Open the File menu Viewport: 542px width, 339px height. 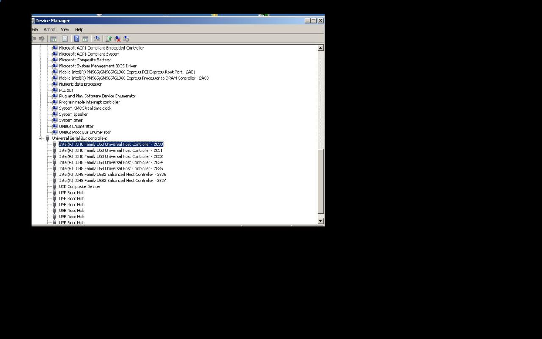[35, 30]
